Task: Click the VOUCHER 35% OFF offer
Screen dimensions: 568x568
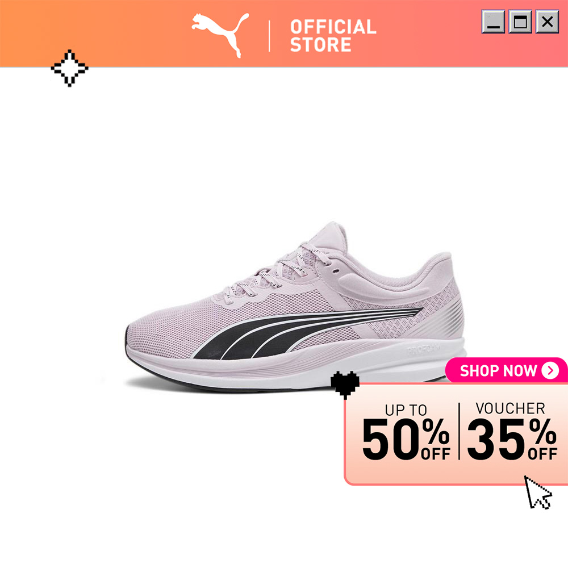Action: tap(512, 431)
